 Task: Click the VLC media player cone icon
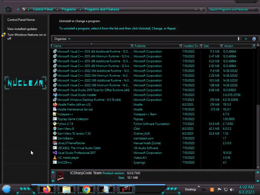[x=55, y=157]
